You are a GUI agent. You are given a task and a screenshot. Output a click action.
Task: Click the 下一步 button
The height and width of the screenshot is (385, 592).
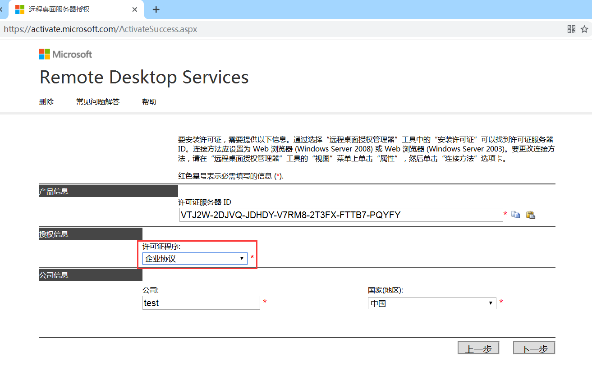(534, 348)
